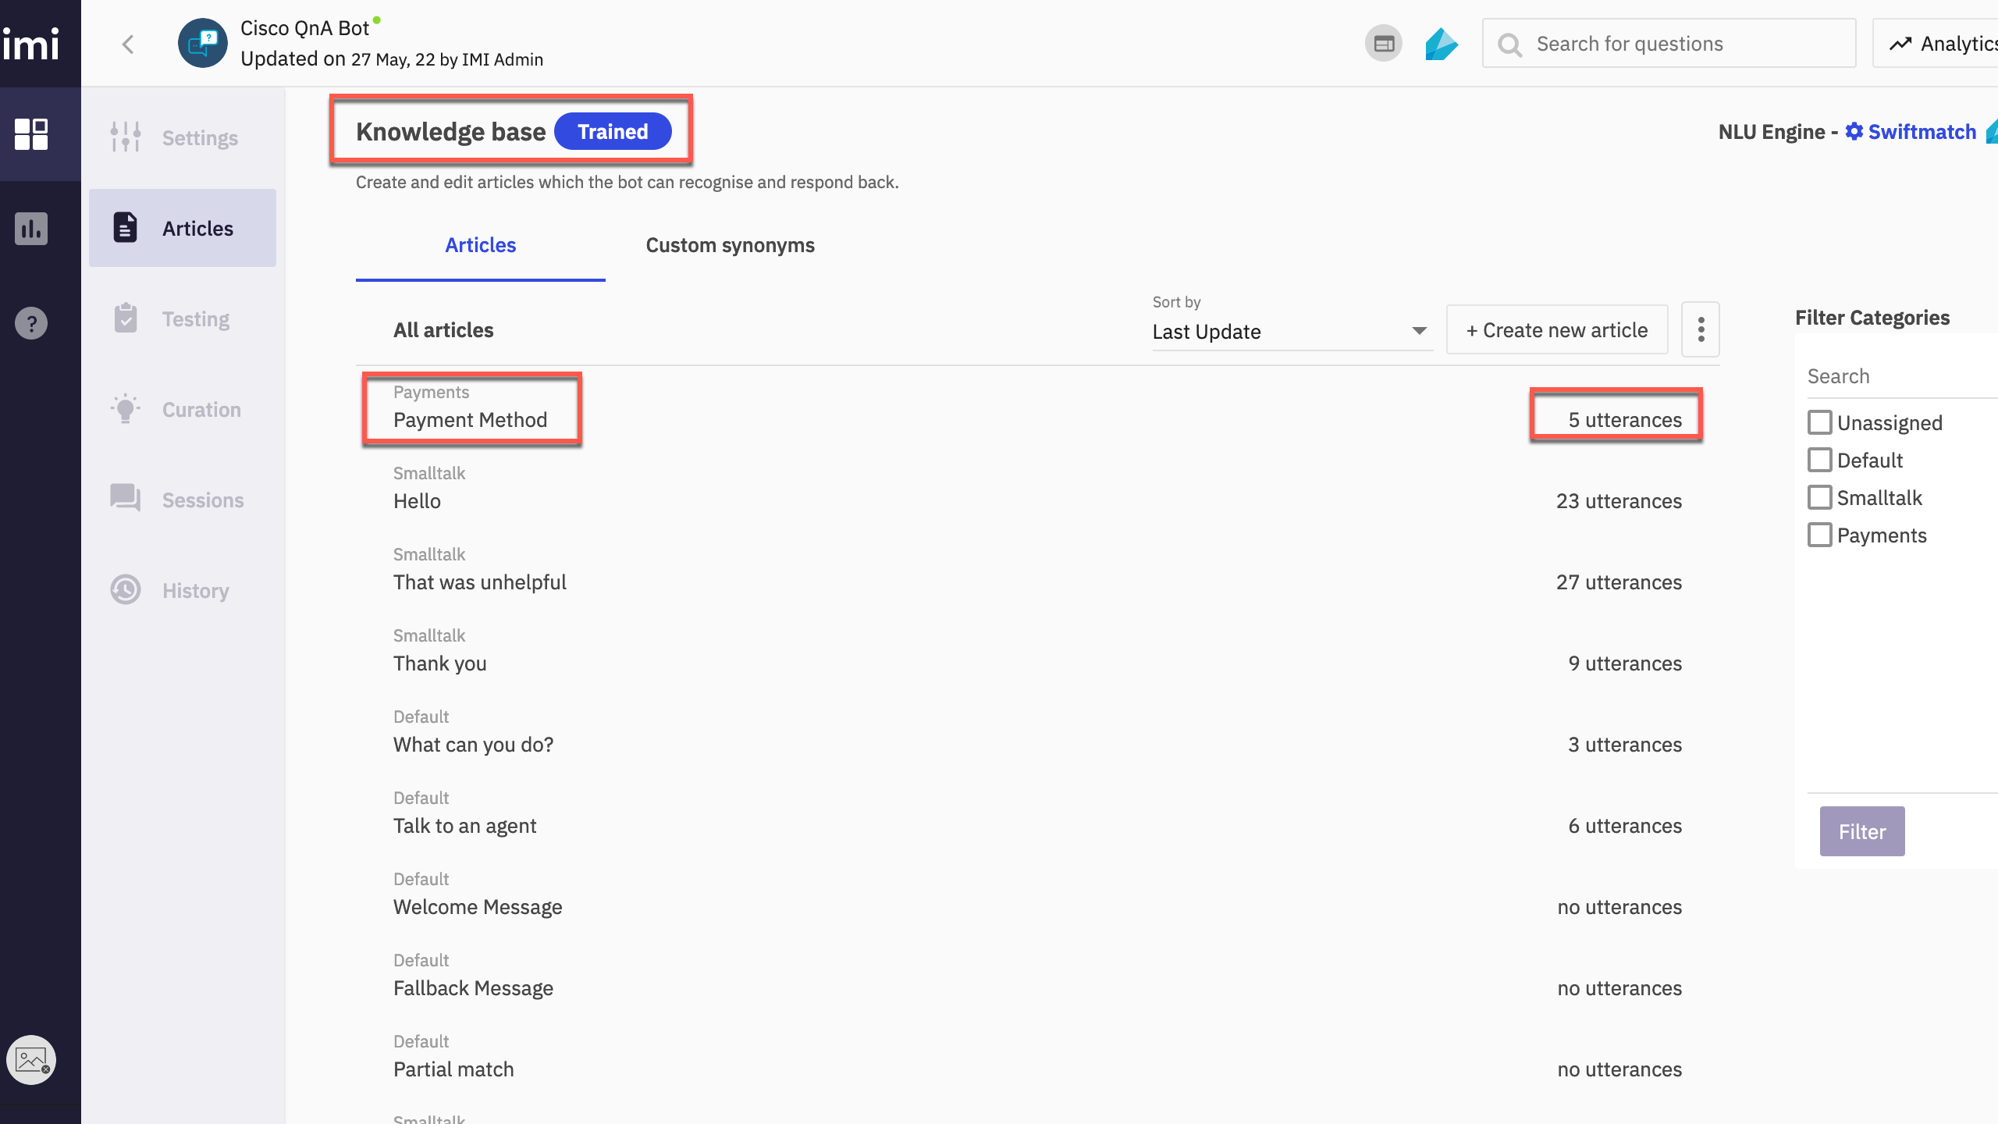
Task: Open Settings in the side menu
Action: 183,138
